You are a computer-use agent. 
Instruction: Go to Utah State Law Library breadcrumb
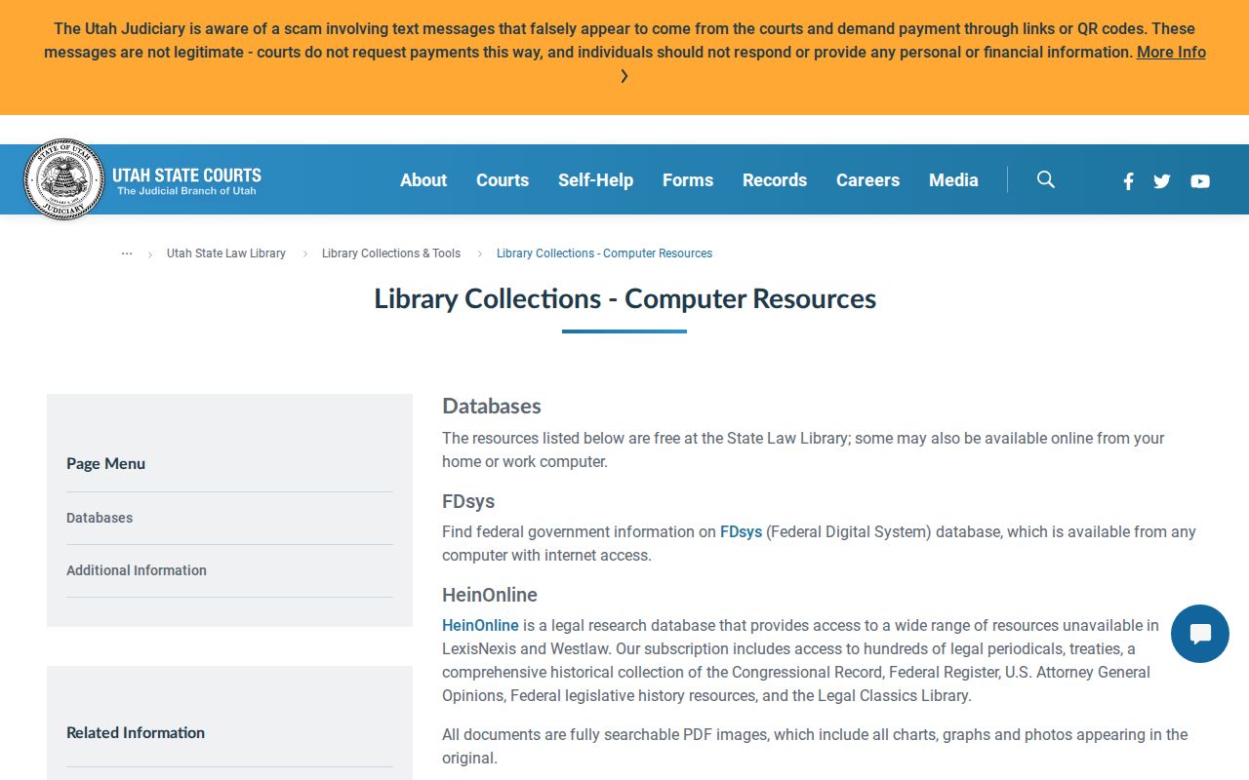(226, 253)
